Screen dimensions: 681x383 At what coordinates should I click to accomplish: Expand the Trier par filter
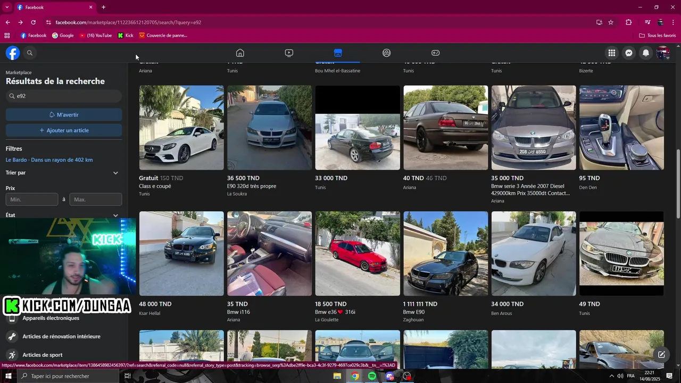point(64,173)
